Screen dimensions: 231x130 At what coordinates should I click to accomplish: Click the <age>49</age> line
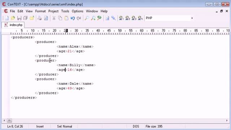click(71, 88)
